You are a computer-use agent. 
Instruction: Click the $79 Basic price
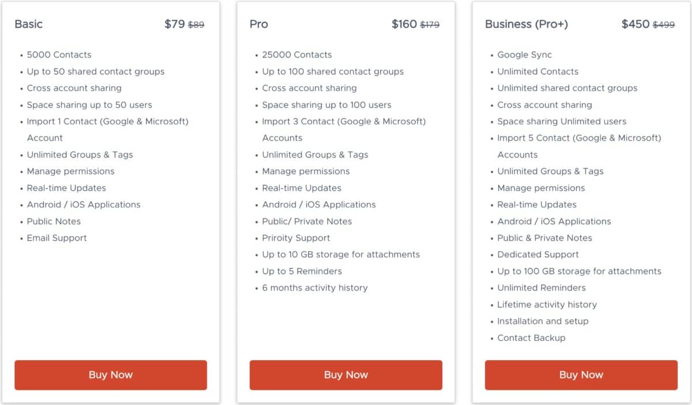tap(175, 24)
